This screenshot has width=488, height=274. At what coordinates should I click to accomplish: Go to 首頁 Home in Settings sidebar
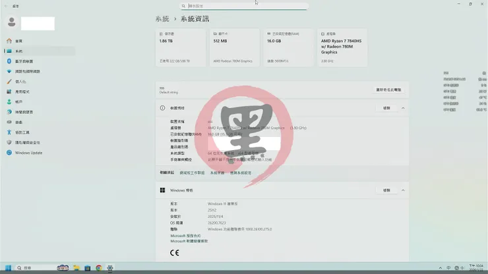point(18,41)
